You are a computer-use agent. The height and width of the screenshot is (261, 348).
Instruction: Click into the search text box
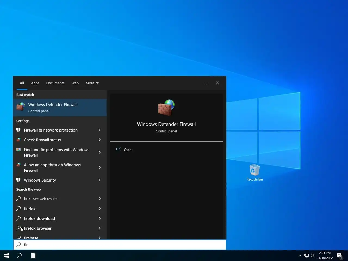click(120, 245)
